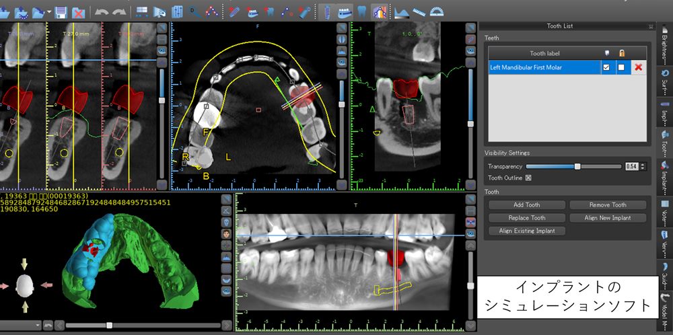673x335 pixels.
Task: Select the protractor angle measurement tool
Action: pyautogui.click(x=437, y=12)
